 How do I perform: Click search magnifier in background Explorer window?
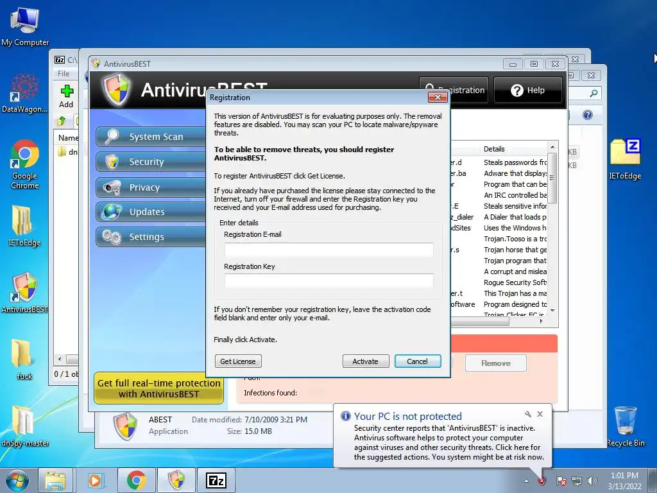tap(593, 93)
